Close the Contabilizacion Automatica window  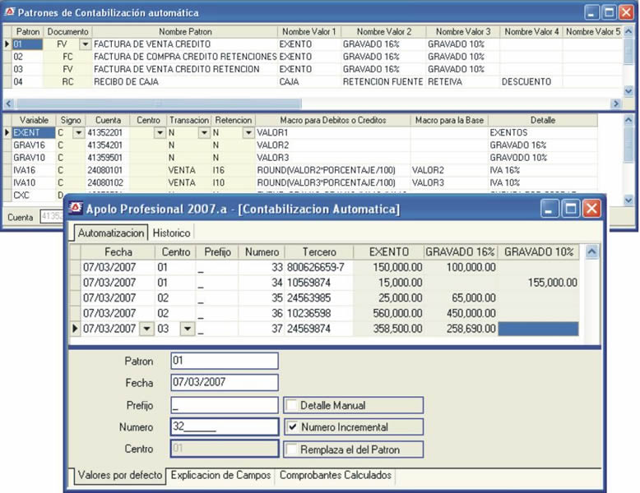pos(591,209)
